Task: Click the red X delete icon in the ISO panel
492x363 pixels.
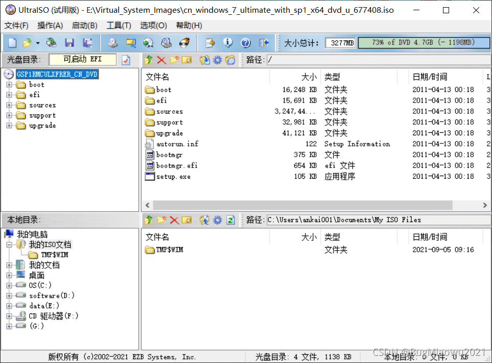Action: tap(161, 60)
